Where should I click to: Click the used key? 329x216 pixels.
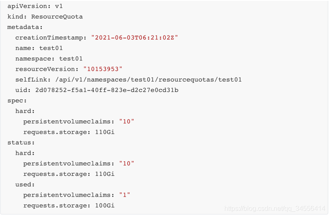pyautogui.click(x=25, y=185)
